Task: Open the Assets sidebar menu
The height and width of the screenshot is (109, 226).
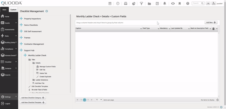Action: tap(9, 23)
